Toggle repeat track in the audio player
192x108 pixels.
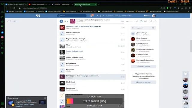coord(141,21)
